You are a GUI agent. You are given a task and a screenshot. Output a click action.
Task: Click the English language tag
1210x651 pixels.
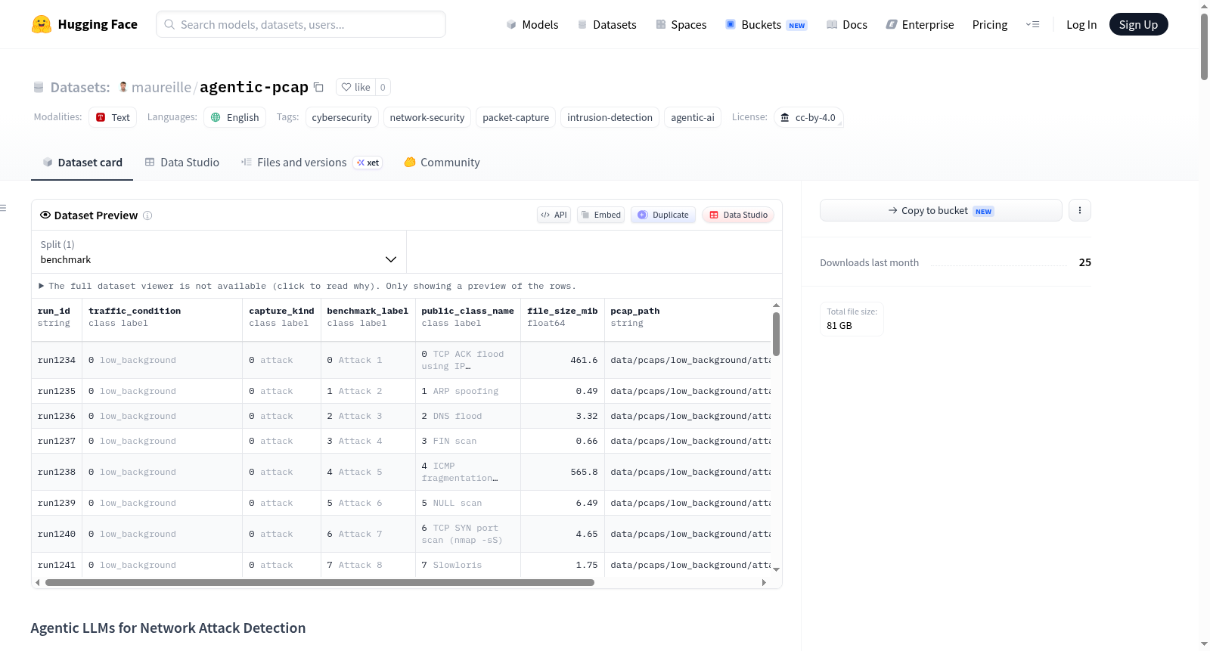pyautogui.click(x=234, y=117)
